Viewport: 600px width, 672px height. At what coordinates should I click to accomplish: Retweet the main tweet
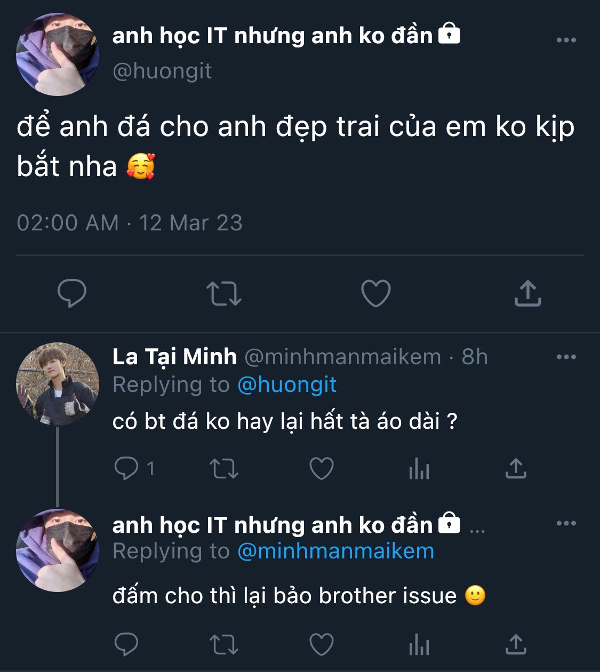click(224, 293)
